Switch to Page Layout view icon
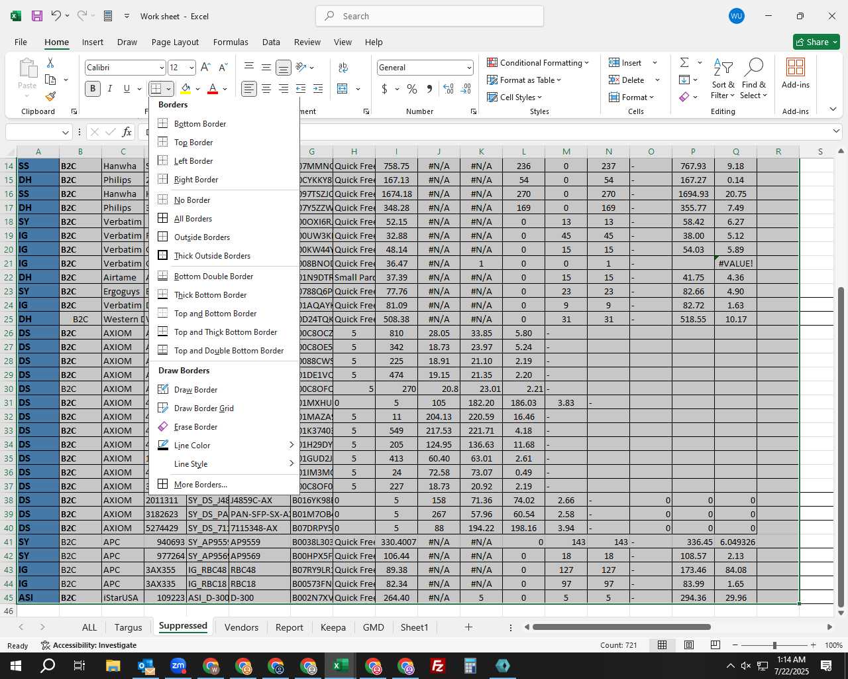 click(x=689, y=645)
